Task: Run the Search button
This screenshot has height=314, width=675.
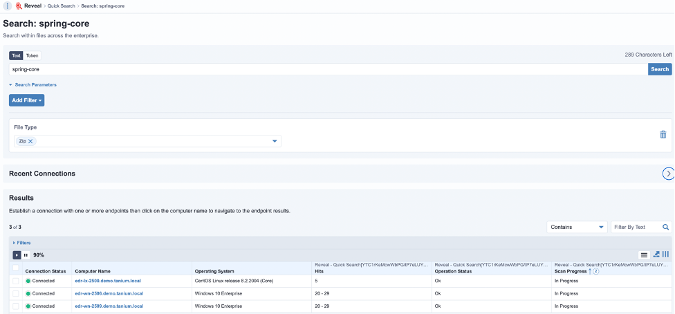Action: [x=660, y=69]
